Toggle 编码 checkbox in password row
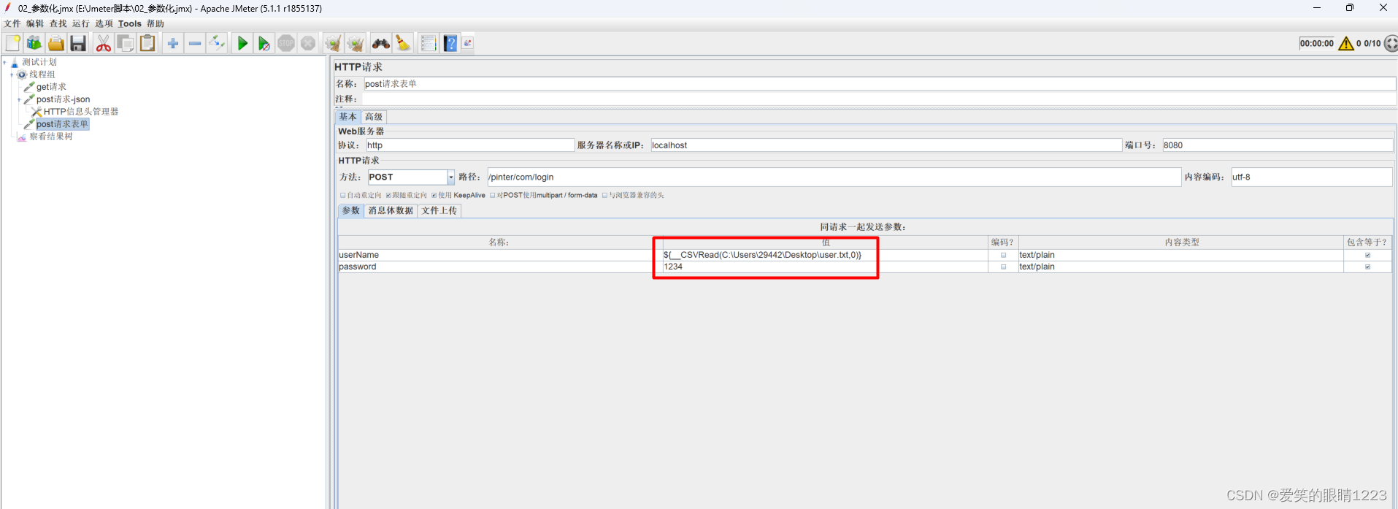Image resolution: width=1398 pixels, height=509 pixels. click(x=1003, y=267)
